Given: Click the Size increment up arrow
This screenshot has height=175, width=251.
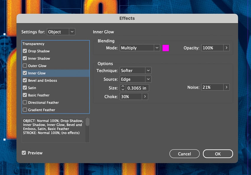Looking at the screenshot, I should (123, 86).
